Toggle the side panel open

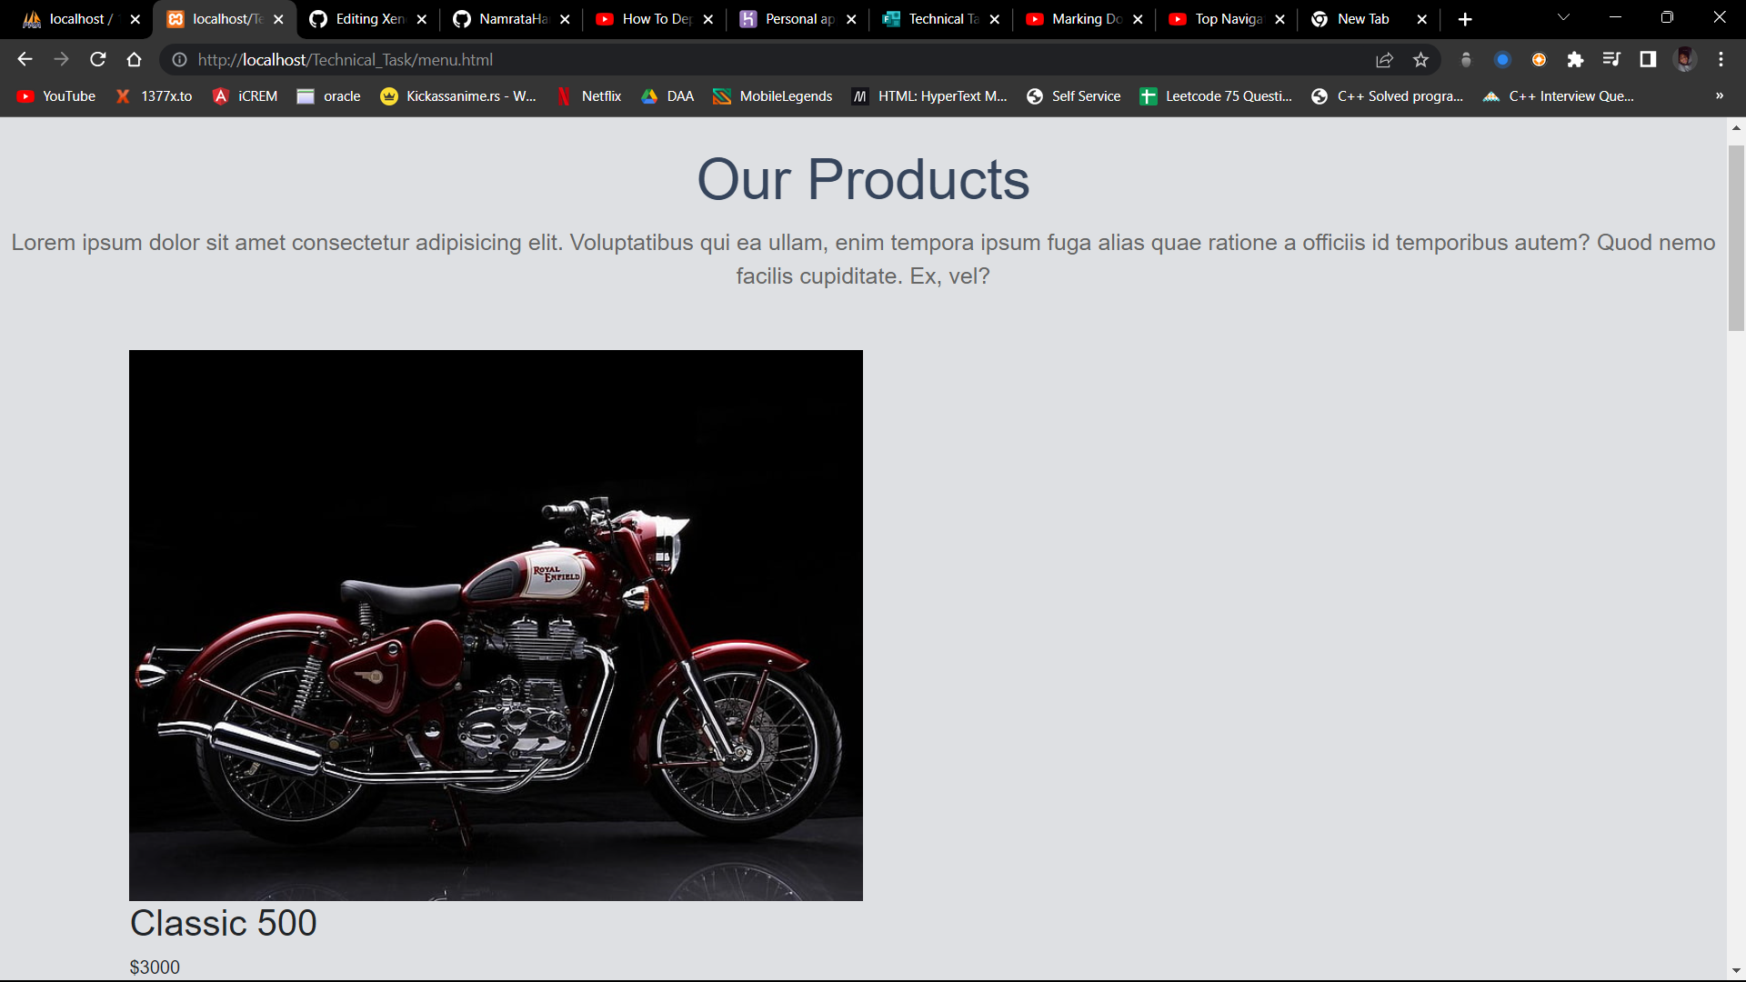point(1648,59)
